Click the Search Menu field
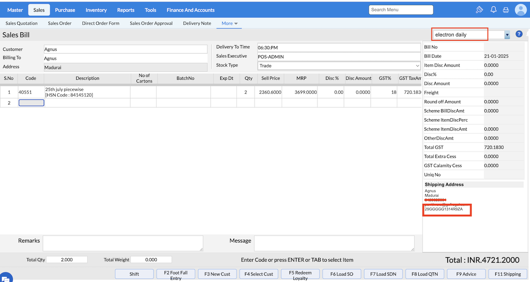The width and height of the screenshot is (530, 282). point(401,10)
